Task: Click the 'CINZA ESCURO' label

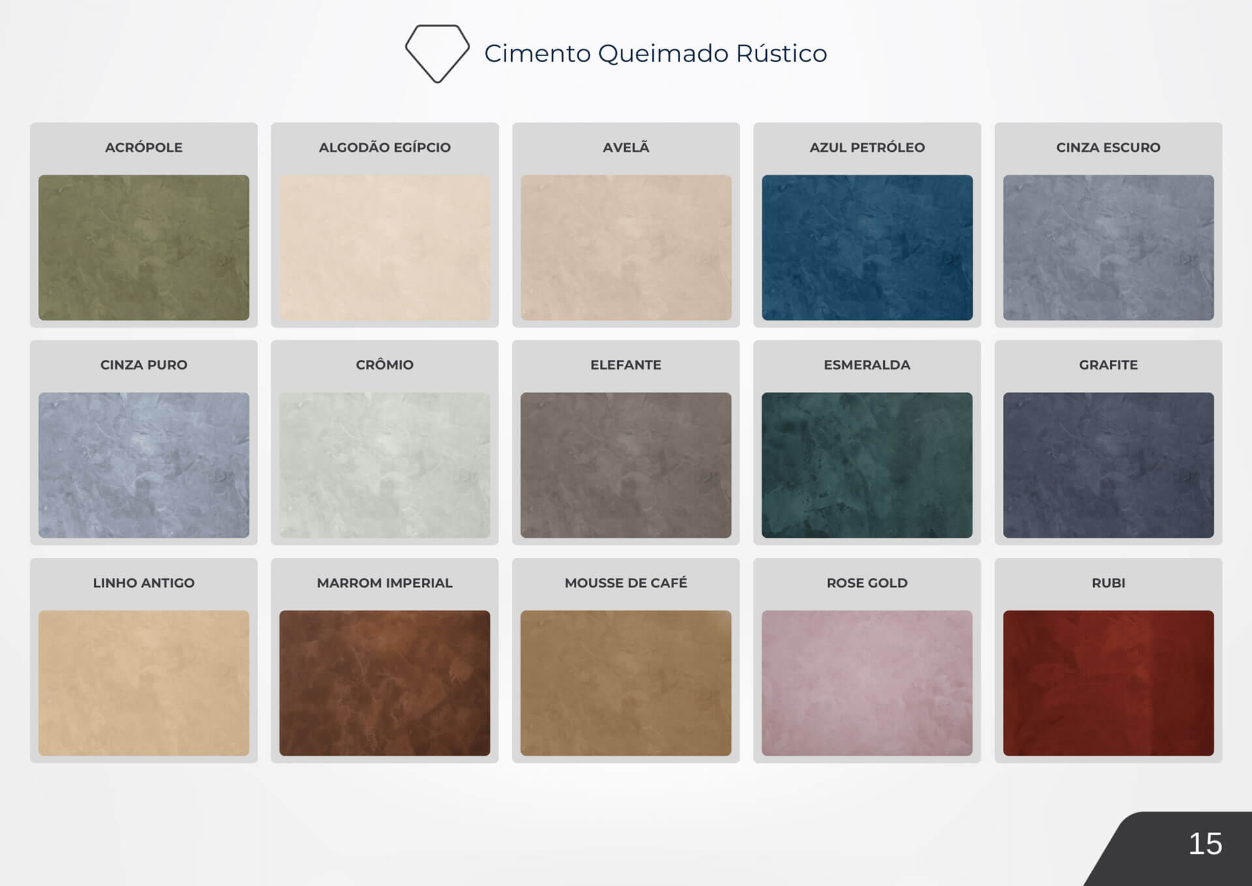Action: pyautogui.click(x=1109, y=147)
